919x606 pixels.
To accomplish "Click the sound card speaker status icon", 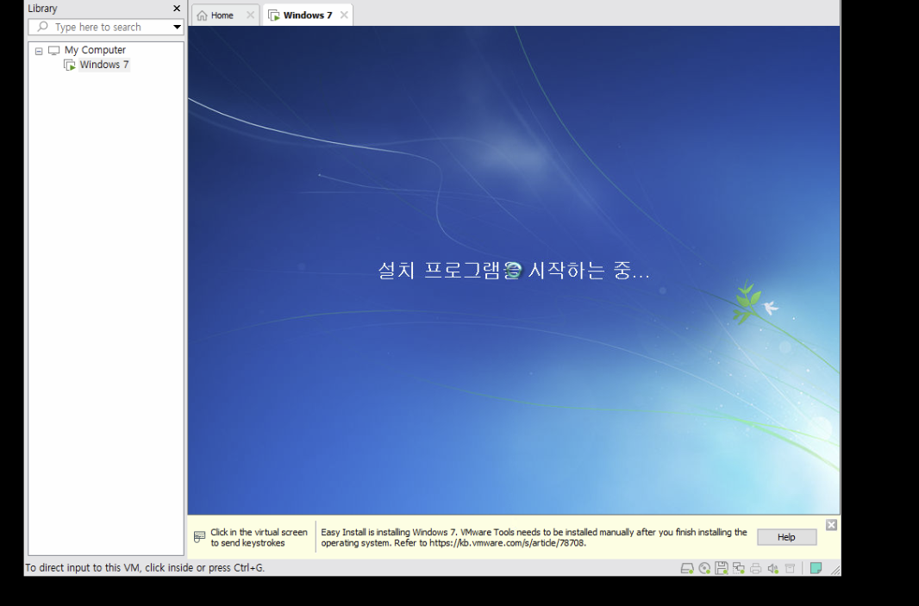I will click(773, 568).
